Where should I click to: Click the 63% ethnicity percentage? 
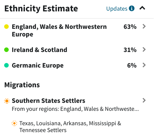pos(130,27)
